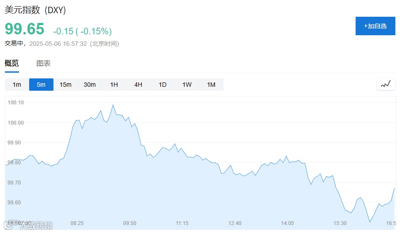
Task: Select the 1H timeframe
Action: (114, 85)
